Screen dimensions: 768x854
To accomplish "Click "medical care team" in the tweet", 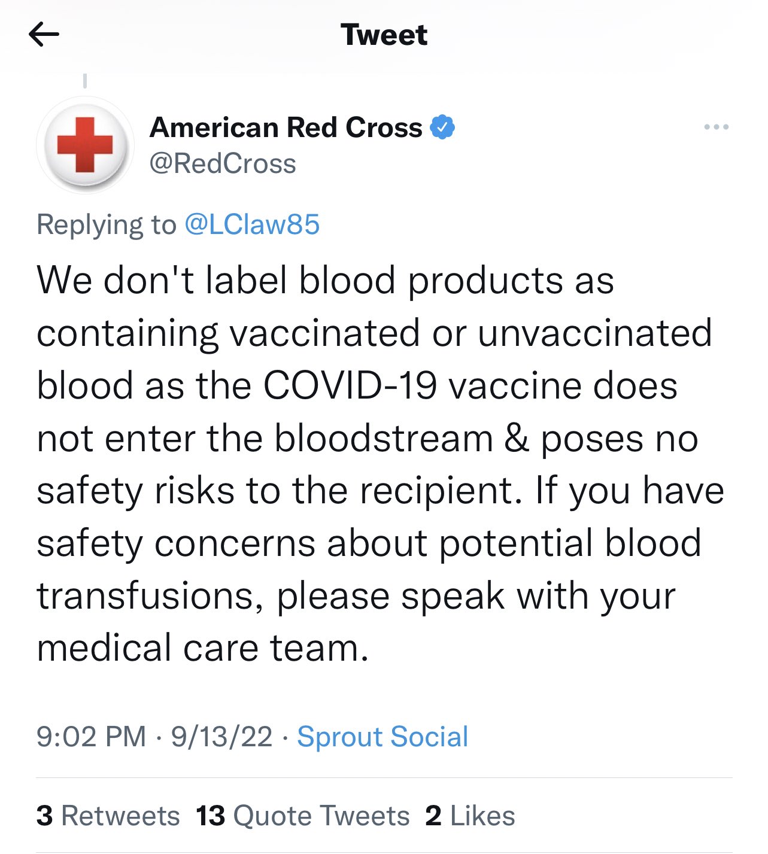I will (202, 648).
